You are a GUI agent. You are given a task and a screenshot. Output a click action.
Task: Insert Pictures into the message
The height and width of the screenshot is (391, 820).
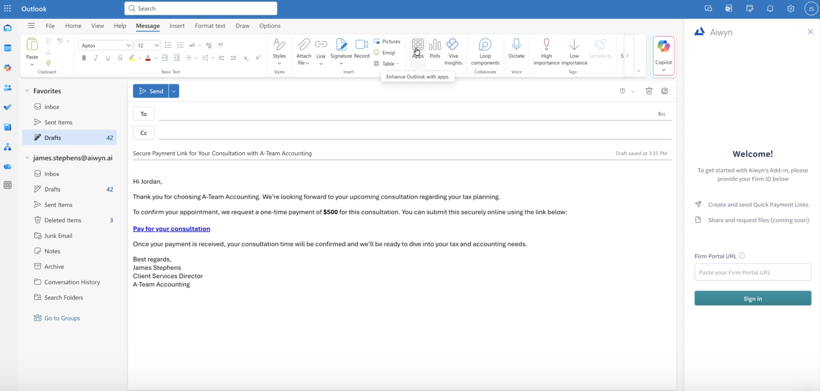pos(387,42)
